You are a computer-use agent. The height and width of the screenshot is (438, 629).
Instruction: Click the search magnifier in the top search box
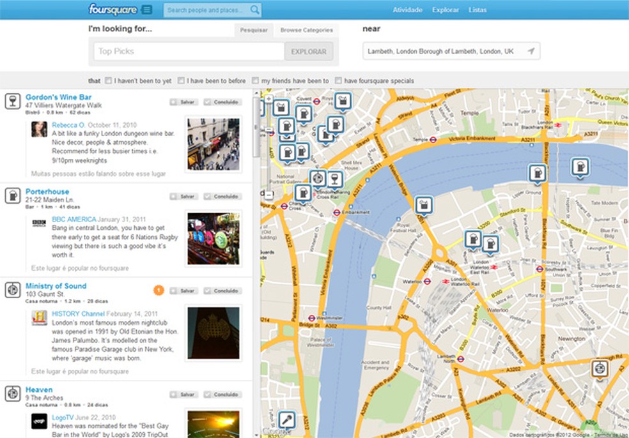coord(254,10)
